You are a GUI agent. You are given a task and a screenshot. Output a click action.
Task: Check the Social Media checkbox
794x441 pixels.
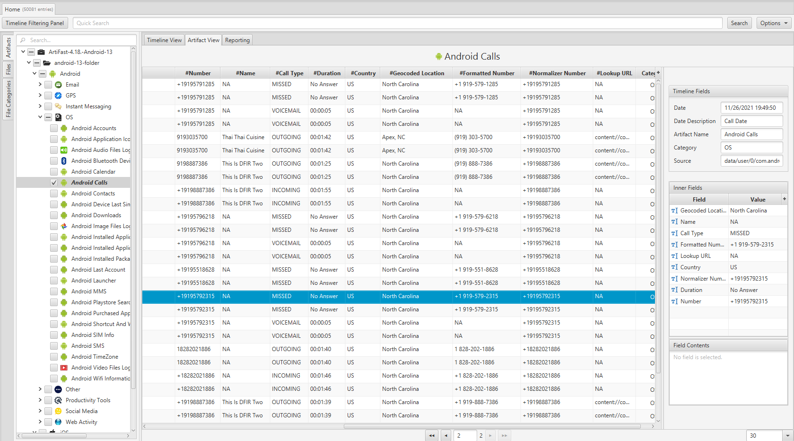coord(48,411)
